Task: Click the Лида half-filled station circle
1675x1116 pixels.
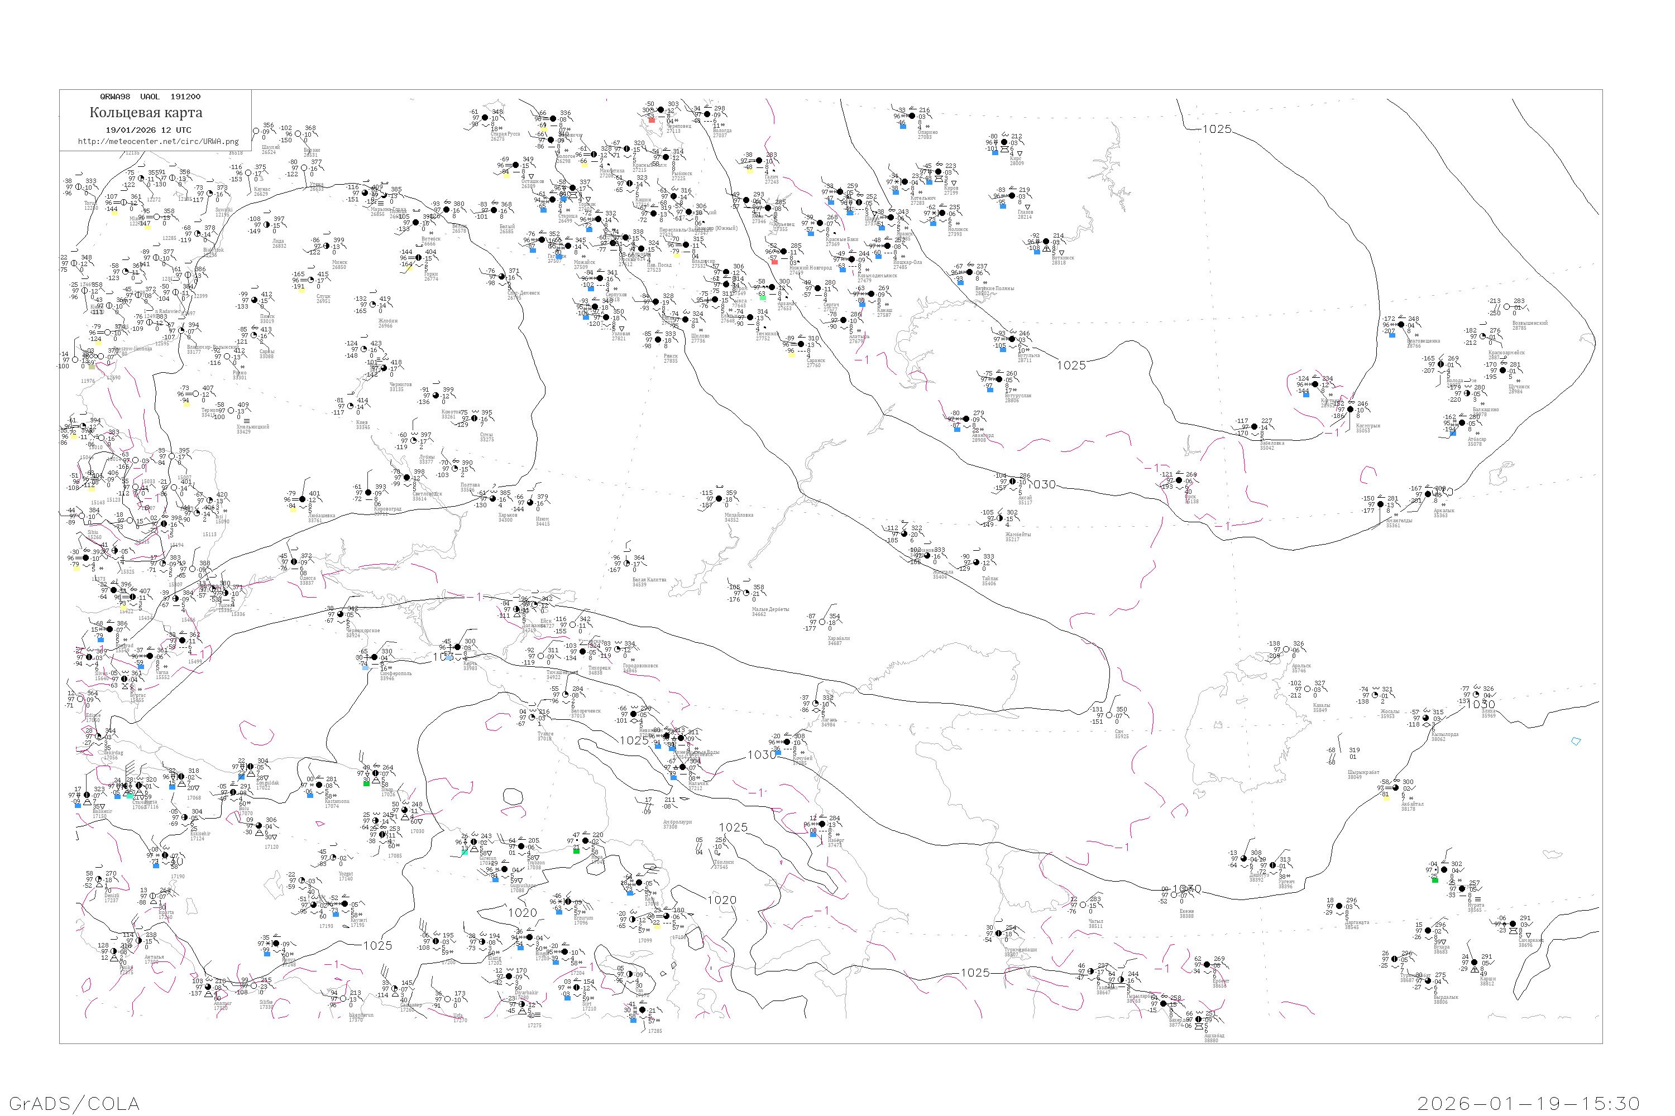Action: coord(267,225)
